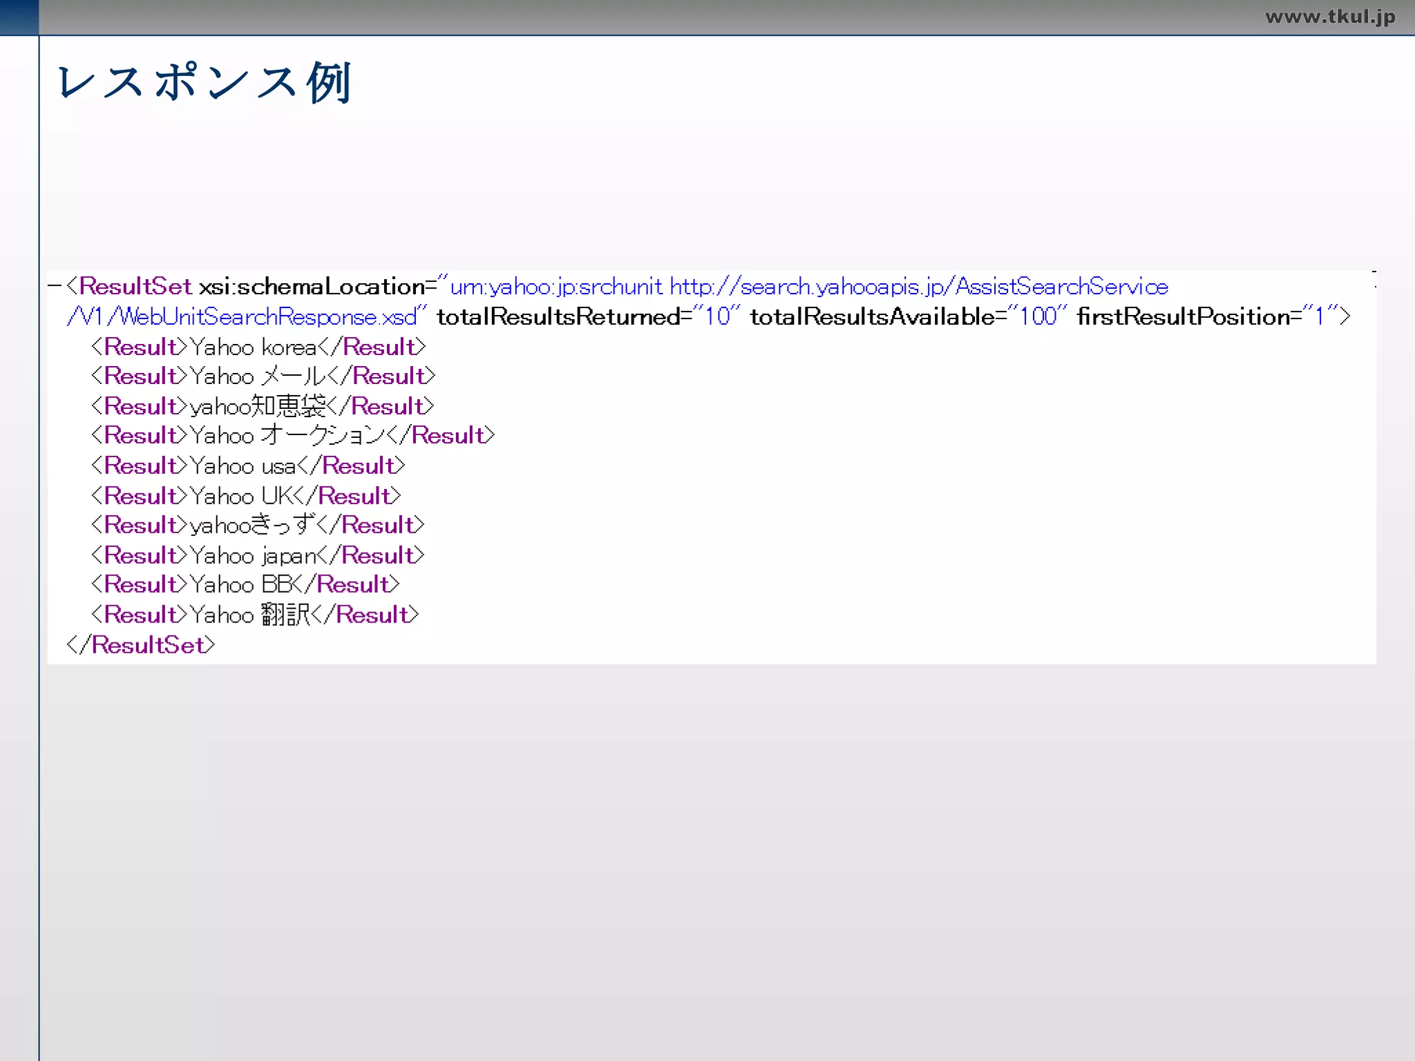The height and width of the screenshot is (1061, 1415).
Task: Select the totalResultsAvailable attribute
Action: [873, 316]
